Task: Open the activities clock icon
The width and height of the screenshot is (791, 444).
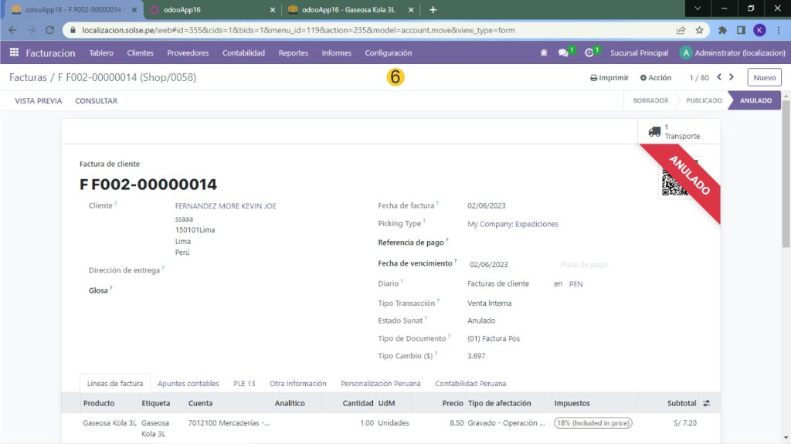Action: (589, 53)
